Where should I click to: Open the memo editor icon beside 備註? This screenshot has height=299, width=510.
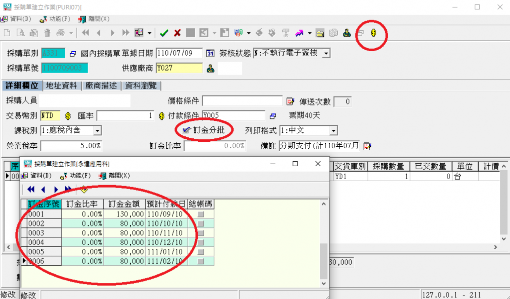coord(367,146)
